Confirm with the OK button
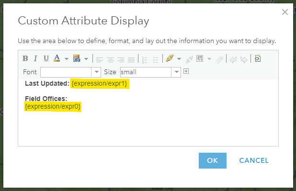296x191 pixels. pos(213,161)
